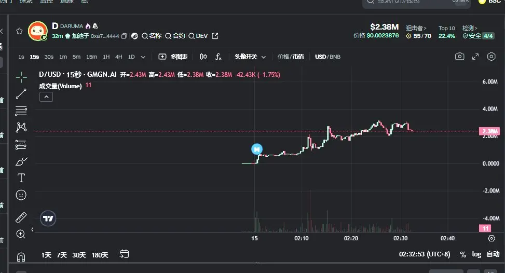This screenshot has height=273, width=505.
Task: Click the M marker on chart
Action: tap(257, 149)
